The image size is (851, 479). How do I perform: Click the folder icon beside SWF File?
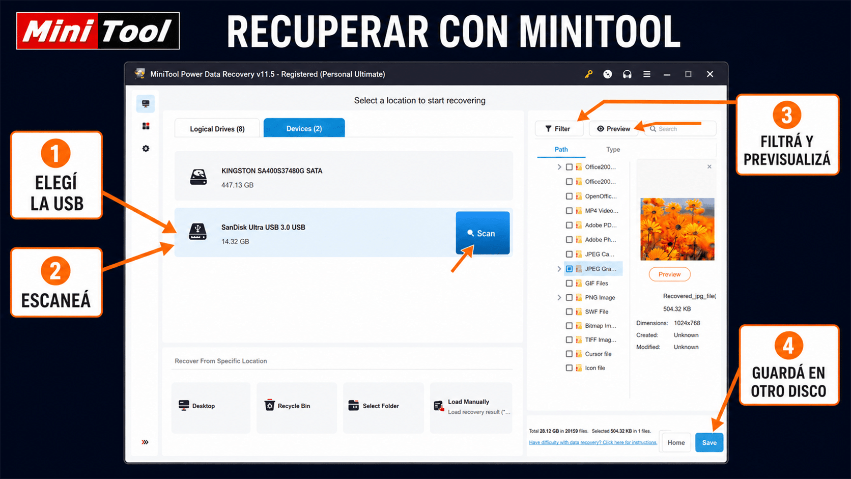tap(579, 312)
